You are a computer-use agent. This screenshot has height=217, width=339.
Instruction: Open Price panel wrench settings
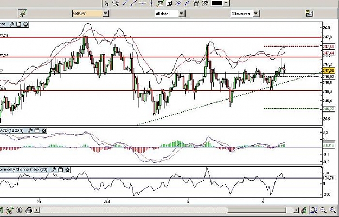click(12, 24)
